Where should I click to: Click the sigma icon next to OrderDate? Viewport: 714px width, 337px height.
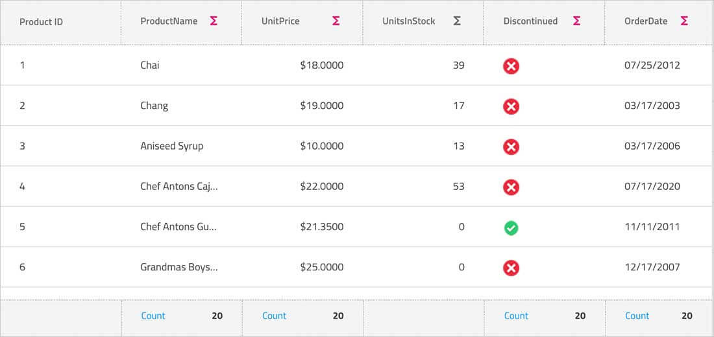684,21
